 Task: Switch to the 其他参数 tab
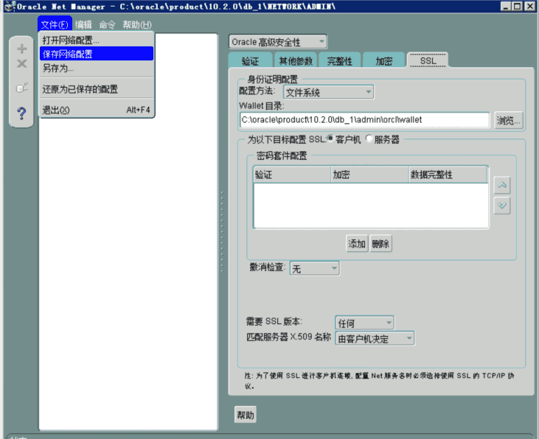tap(296, 61)
